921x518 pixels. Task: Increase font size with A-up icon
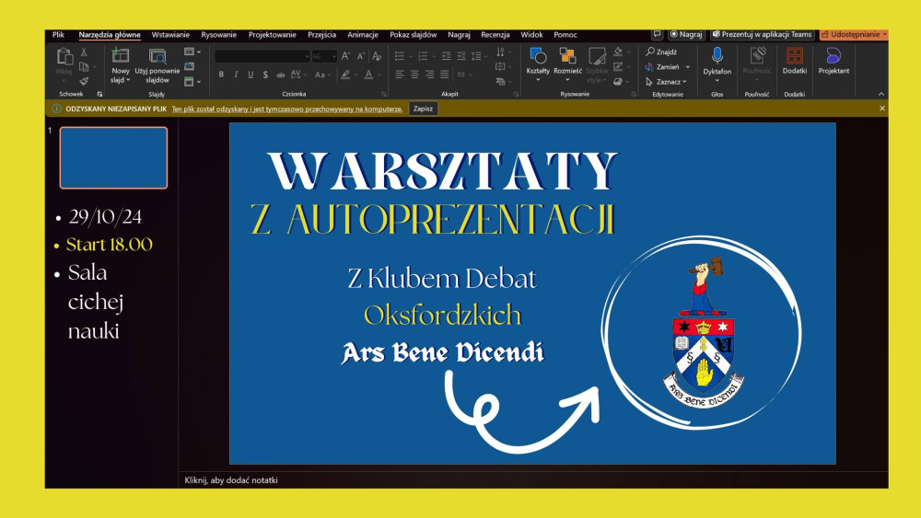coord(346,56)
